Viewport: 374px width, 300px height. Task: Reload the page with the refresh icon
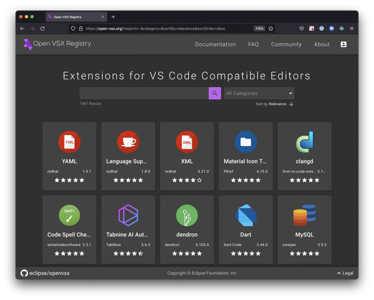tap(43, 28)
